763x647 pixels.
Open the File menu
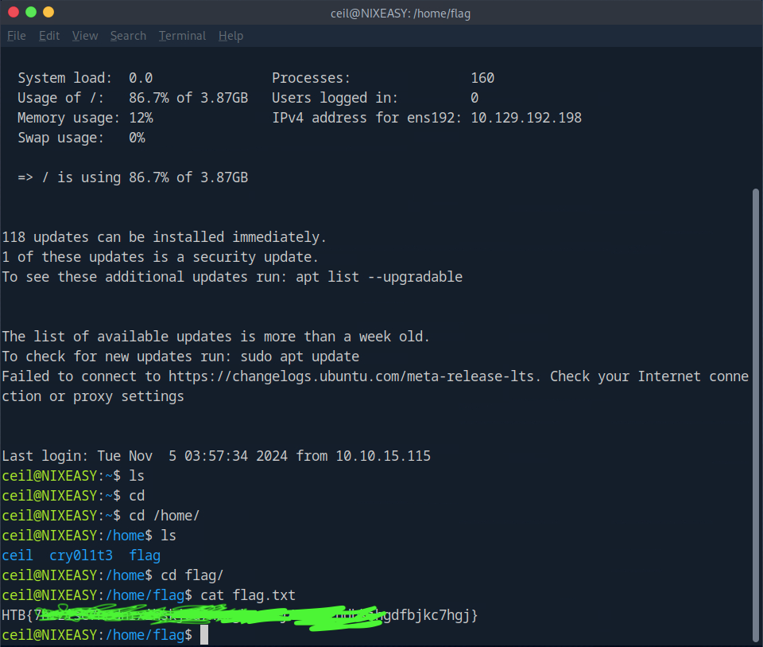click(17, 36)
